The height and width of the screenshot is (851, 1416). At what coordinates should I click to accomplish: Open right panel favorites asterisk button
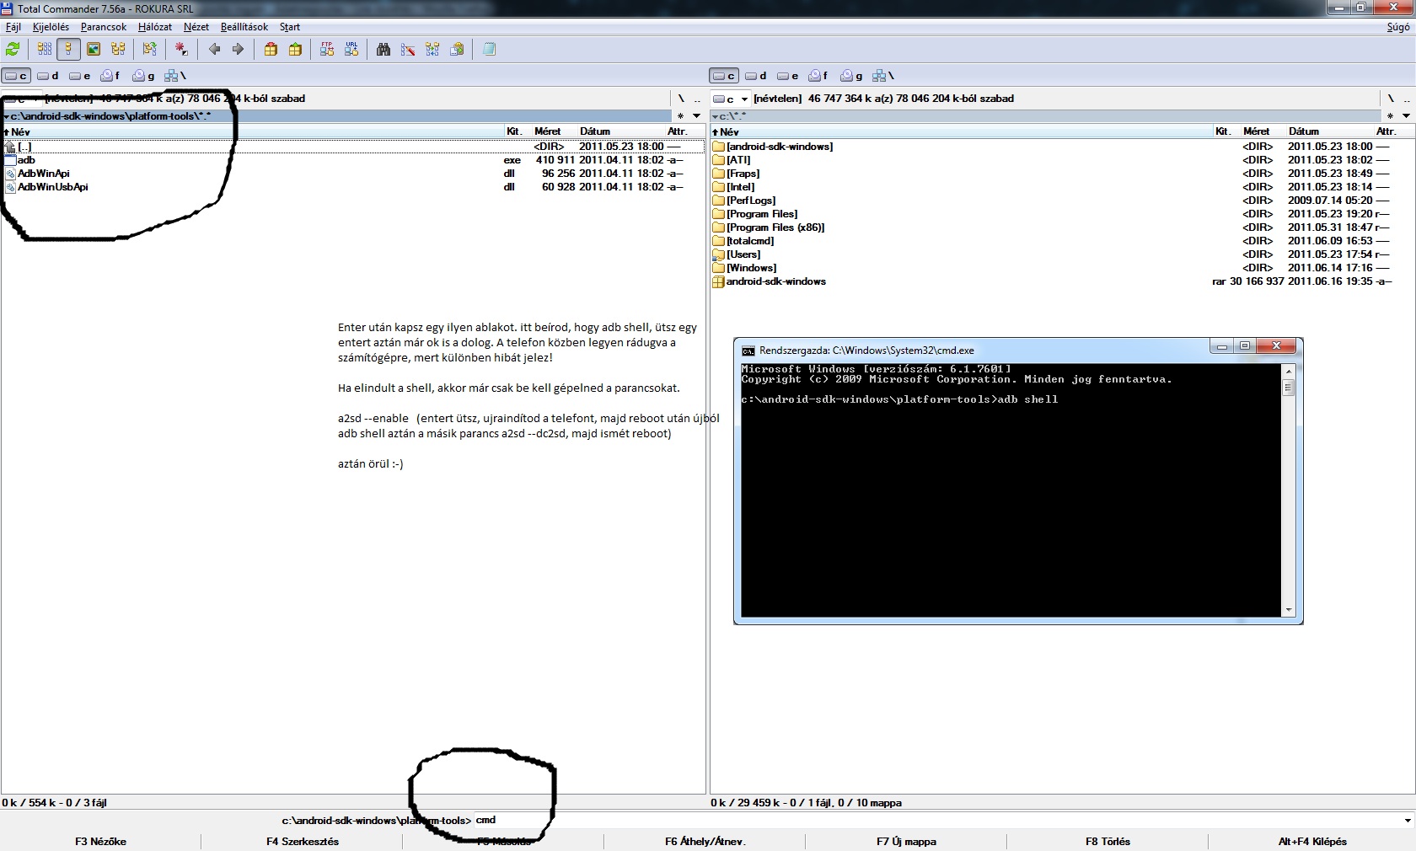tap(1390, 115)
